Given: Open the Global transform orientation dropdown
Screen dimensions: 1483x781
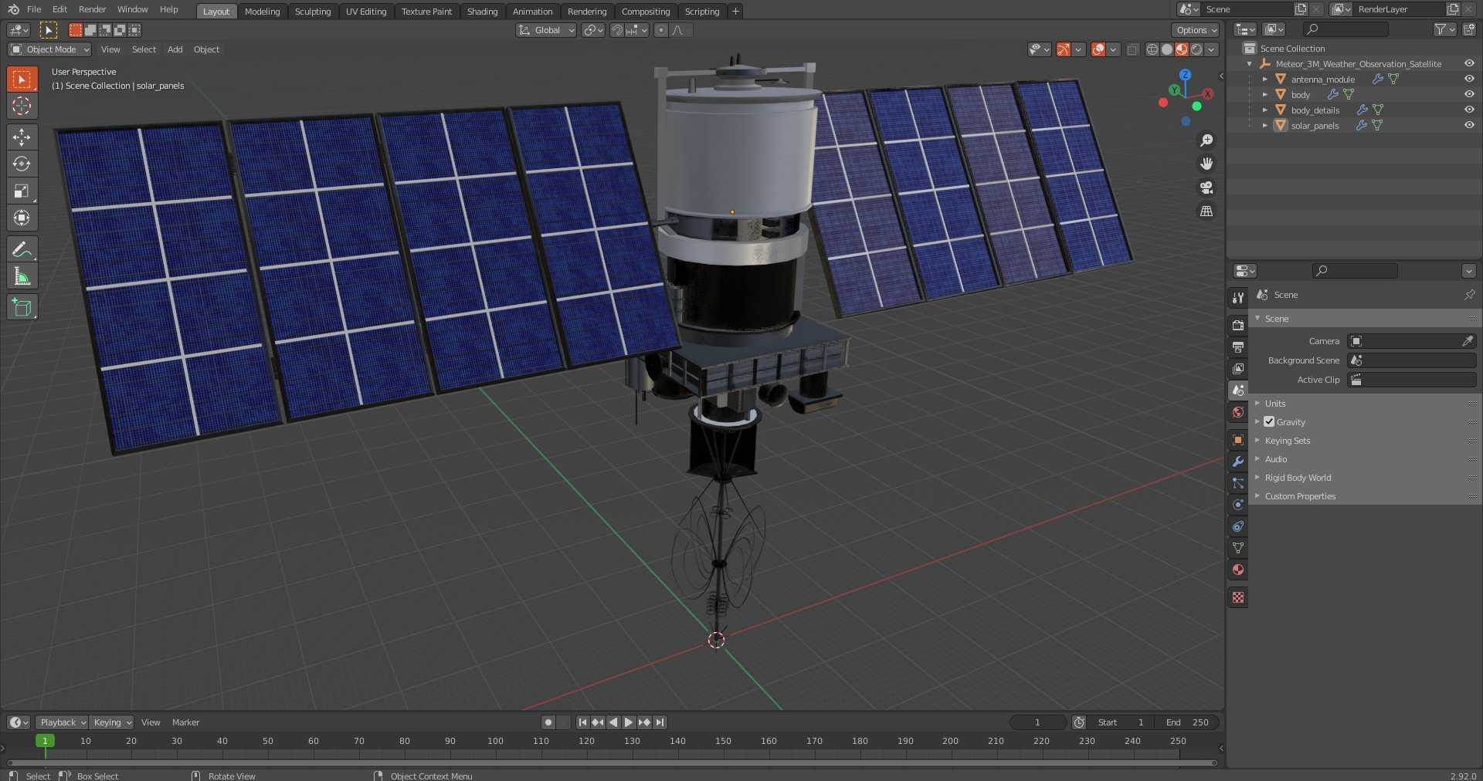Looking at the screenshot, I should [x=546, y=30].
